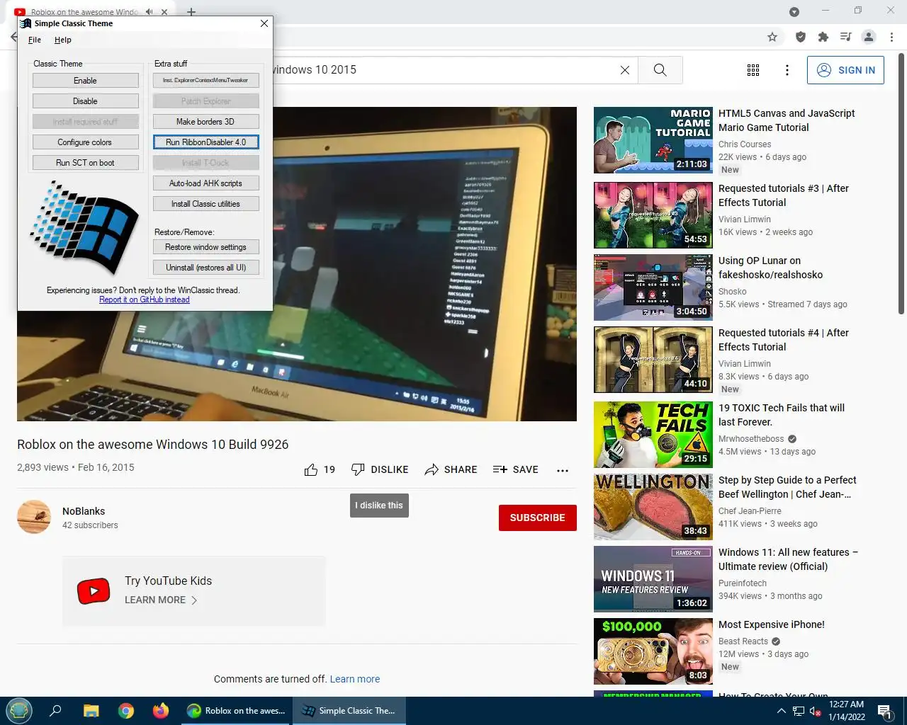Click Run SCT on boot
907x725 pixels.
(x=85, y=163)
